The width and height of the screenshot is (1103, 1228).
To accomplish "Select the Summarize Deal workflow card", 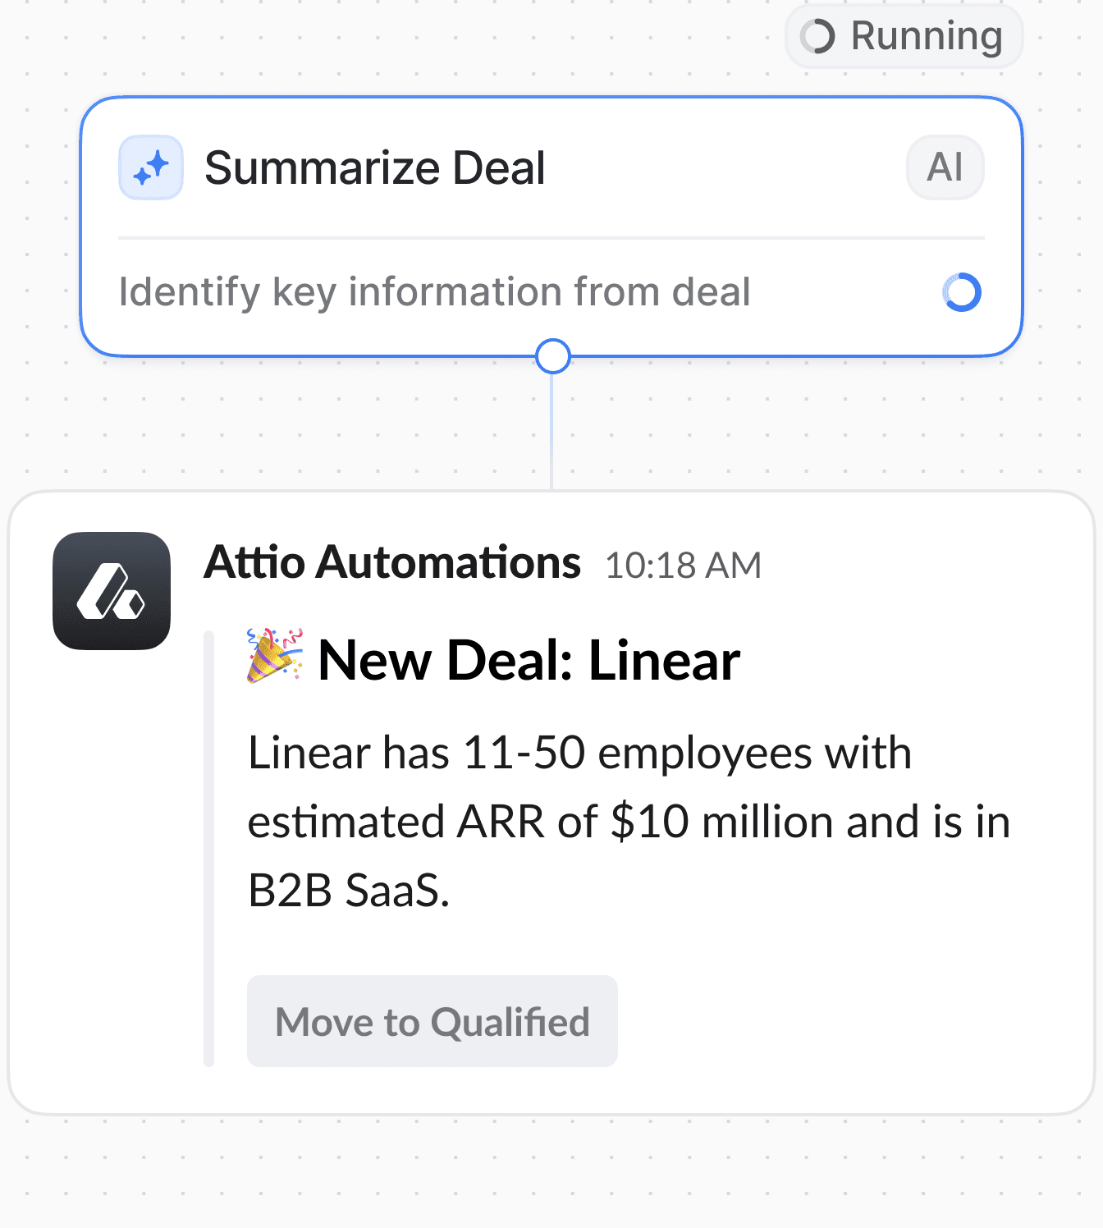I will [x=551, y=227].
